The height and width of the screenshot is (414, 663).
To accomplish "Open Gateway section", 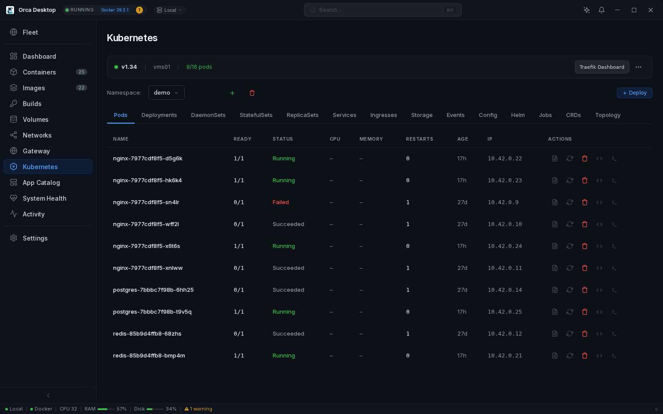I will point(48,151).
